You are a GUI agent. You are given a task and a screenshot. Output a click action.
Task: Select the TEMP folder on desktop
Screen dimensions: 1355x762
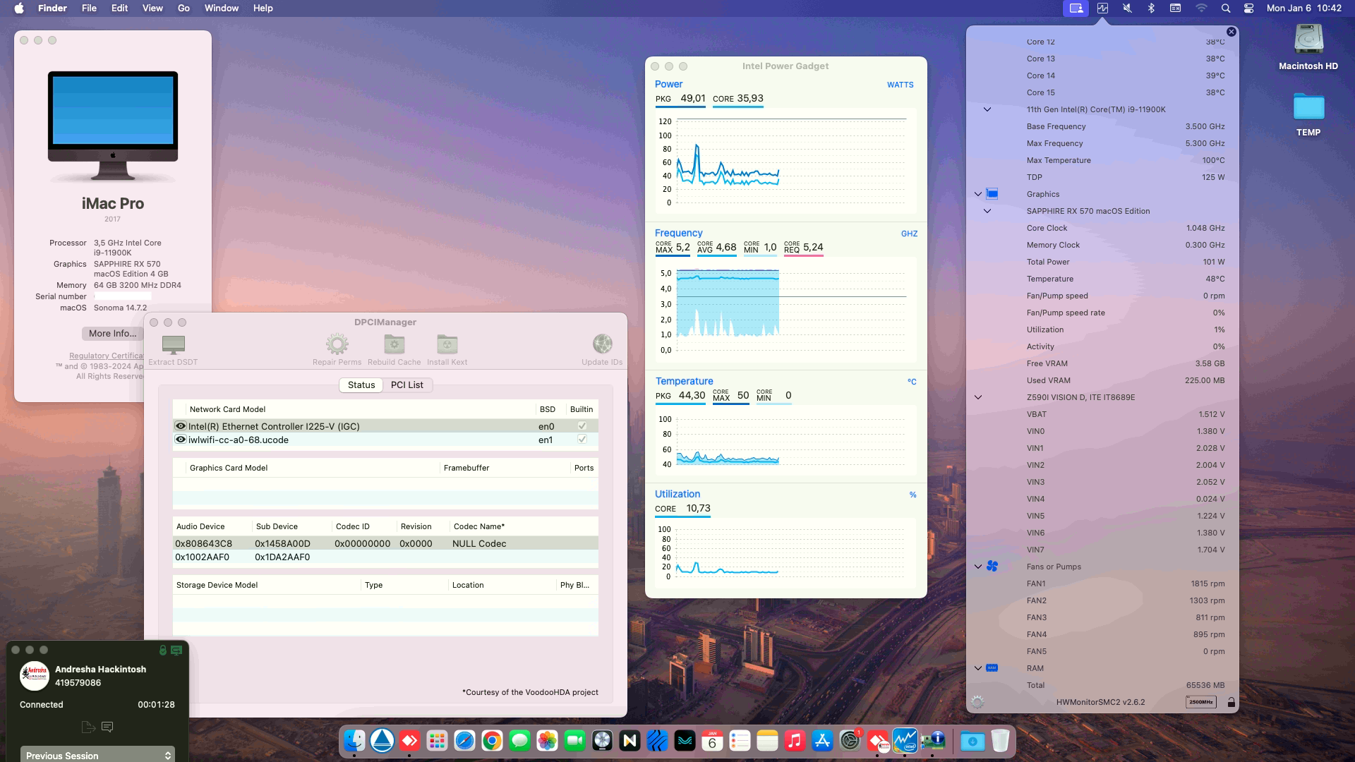coord(1308,107)
